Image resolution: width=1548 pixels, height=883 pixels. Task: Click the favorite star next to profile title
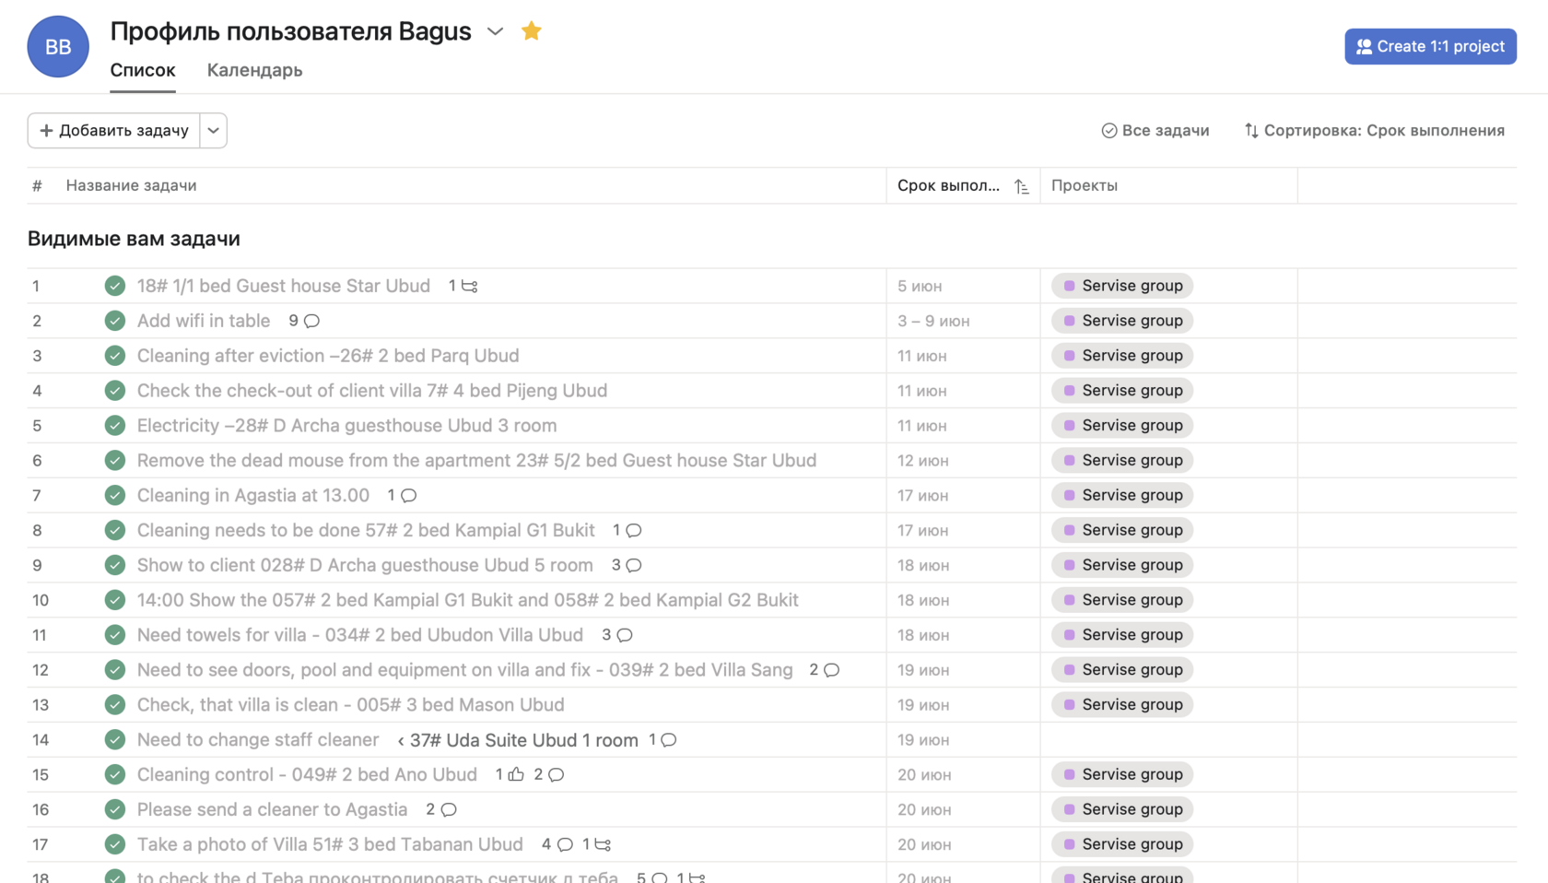(532, 31)
